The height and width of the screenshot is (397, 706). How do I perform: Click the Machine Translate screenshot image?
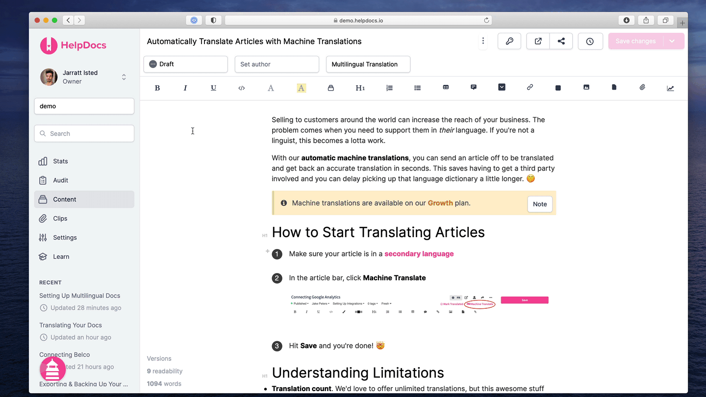point(420,304)
